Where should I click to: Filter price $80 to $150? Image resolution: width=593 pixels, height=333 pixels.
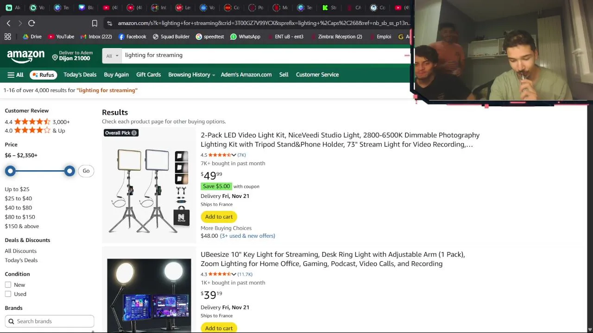point(20,217)
